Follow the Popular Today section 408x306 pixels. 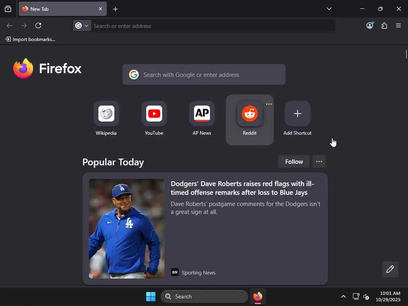(294, 162)
